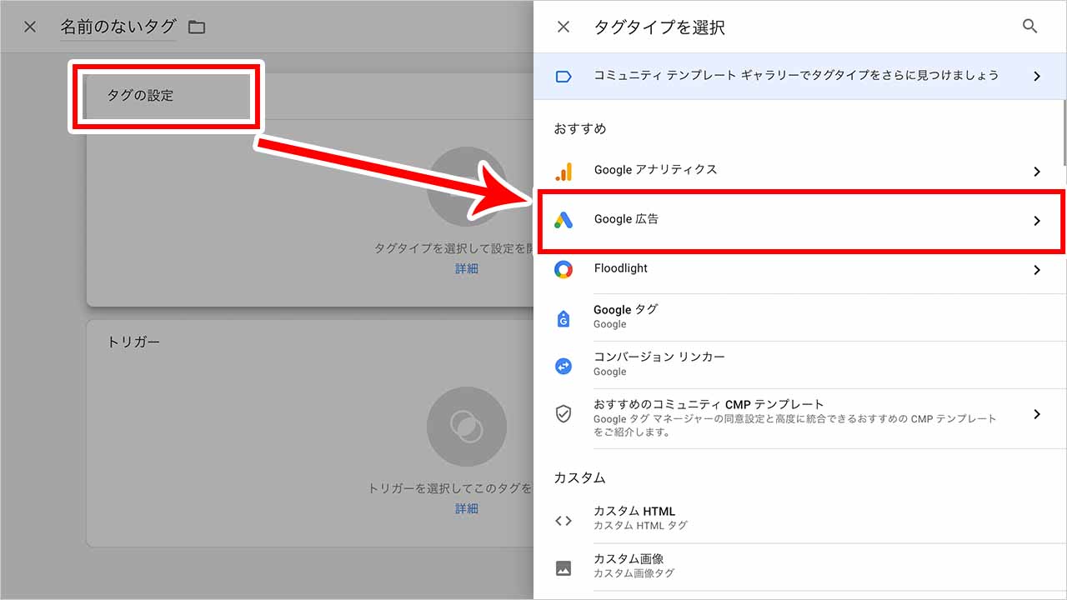Expand the Google 広告 chevron arrow

1037,221
